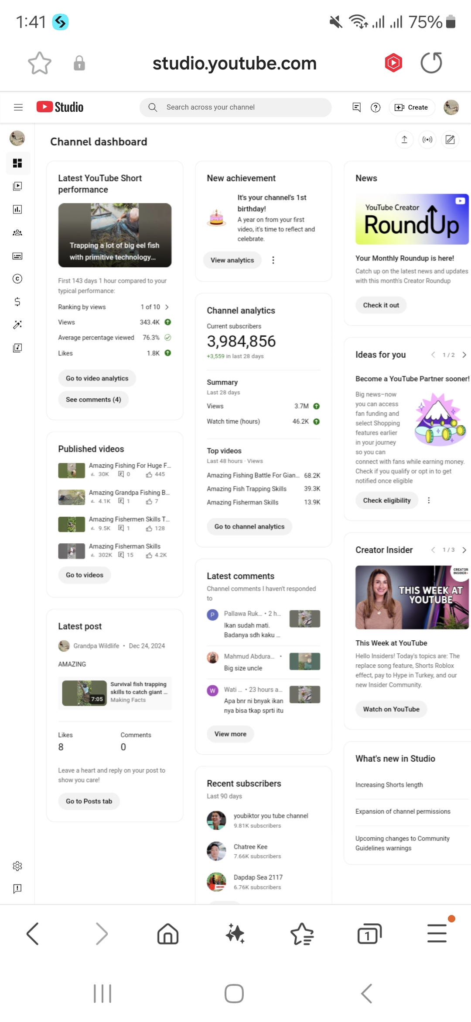Open the browser bookmarks list icon
471x1022 pixels.
tap(302, 934)
